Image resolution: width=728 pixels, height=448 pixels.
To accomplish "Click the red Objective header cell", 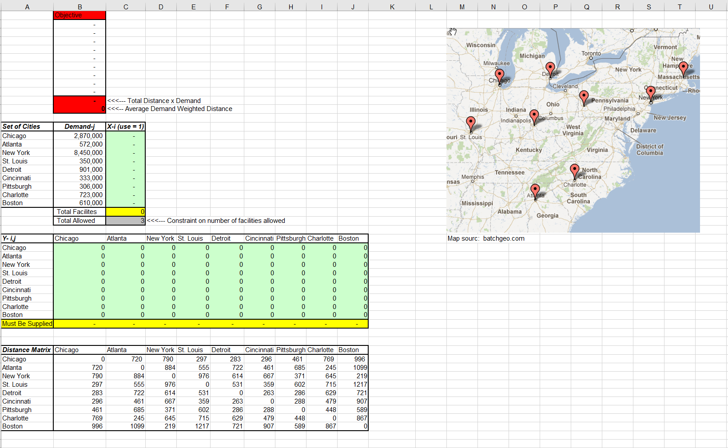I will coord(79,15).
